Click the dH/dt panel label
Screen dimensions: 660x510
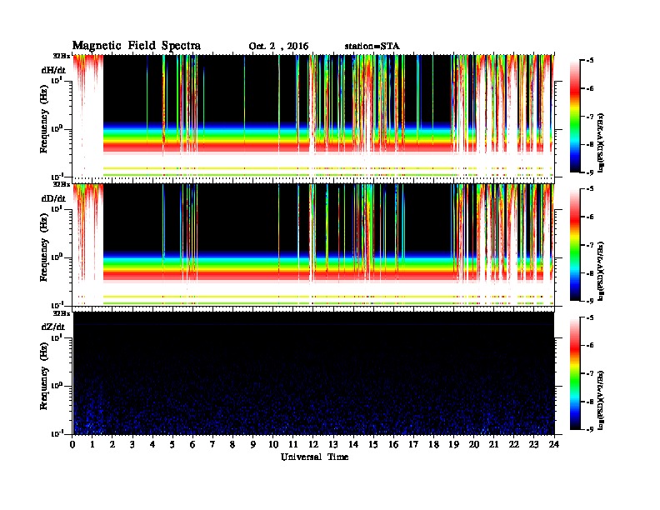pyautogui.click(x=53, y=70)
